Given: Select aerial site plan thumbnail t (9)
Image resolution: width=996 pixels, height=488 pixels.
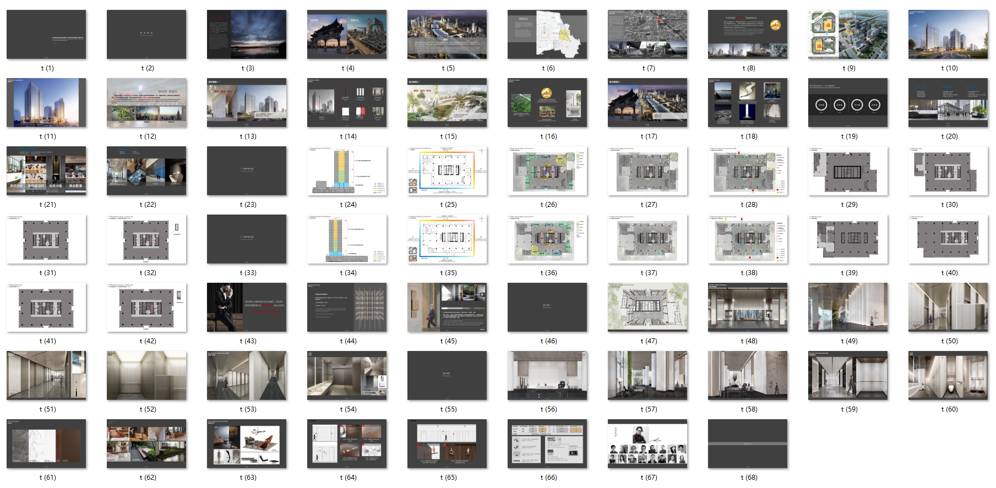Looking at the screenshot, I should (x=848, y=34).
